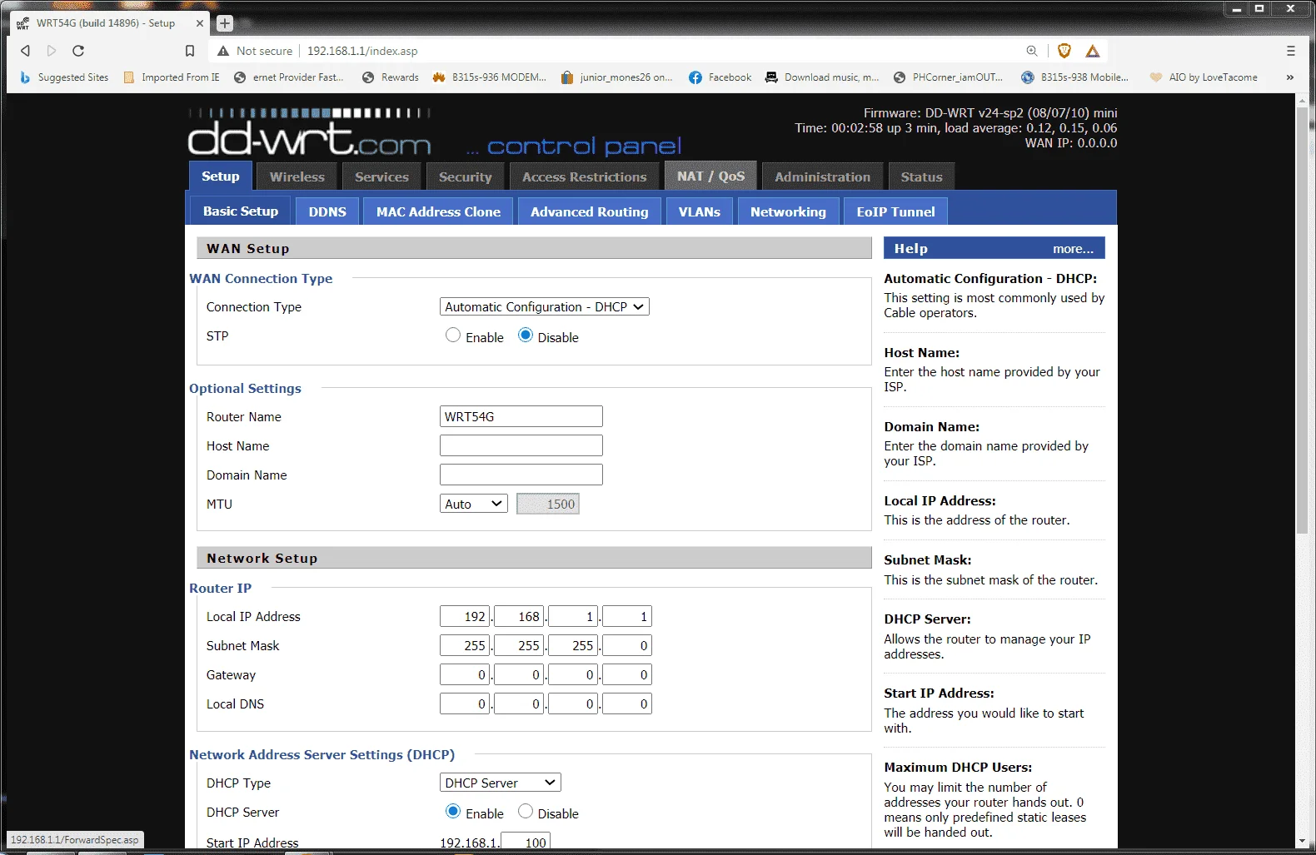Open the DHCP Type dropdown

501,783
